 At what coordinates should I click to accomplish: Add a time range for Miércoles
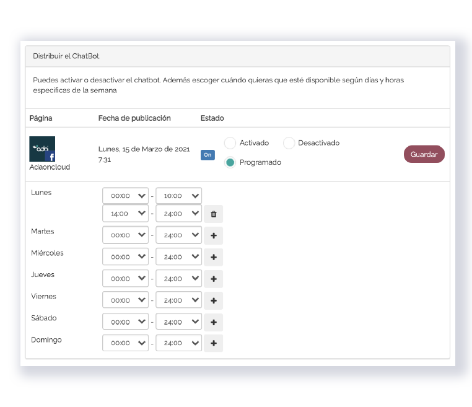pyautogui.click(x=213, y=257)
